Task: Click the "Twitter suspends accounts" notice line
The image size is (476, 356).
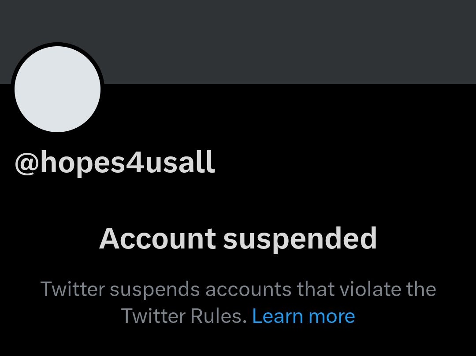Action: (x=238, y=289)
